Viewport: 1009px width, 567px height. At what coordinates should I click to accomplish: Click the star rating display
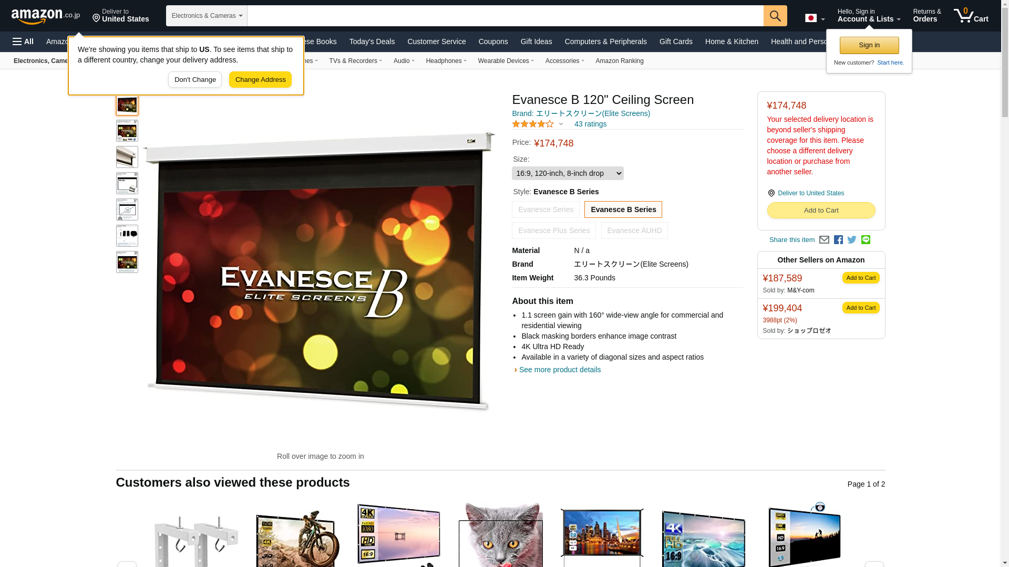[533, 124]
